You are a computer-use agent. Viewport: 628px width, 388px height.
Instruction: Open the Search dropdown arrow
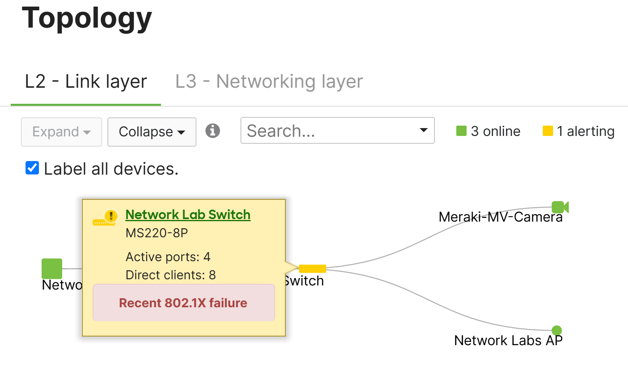pyautogui.click(x=423, y=130)
